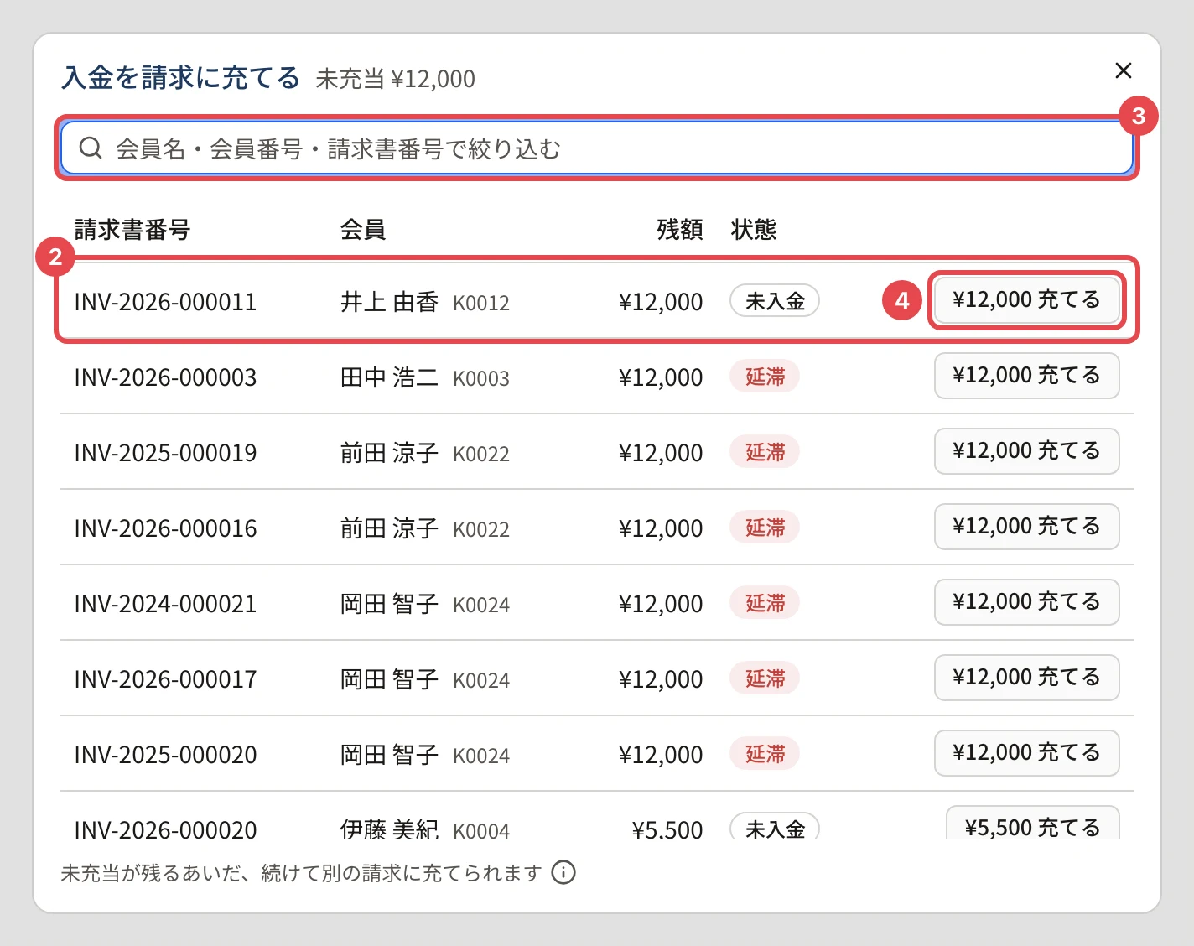Click the ¥5,500 充てる button
Screen dimensions: 1194x946
click(x=1033, y=824)
